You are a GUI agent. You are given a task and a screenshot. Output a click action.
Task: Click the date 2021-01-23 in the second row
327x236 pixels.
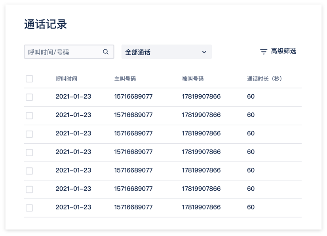(x=72, y=115)
